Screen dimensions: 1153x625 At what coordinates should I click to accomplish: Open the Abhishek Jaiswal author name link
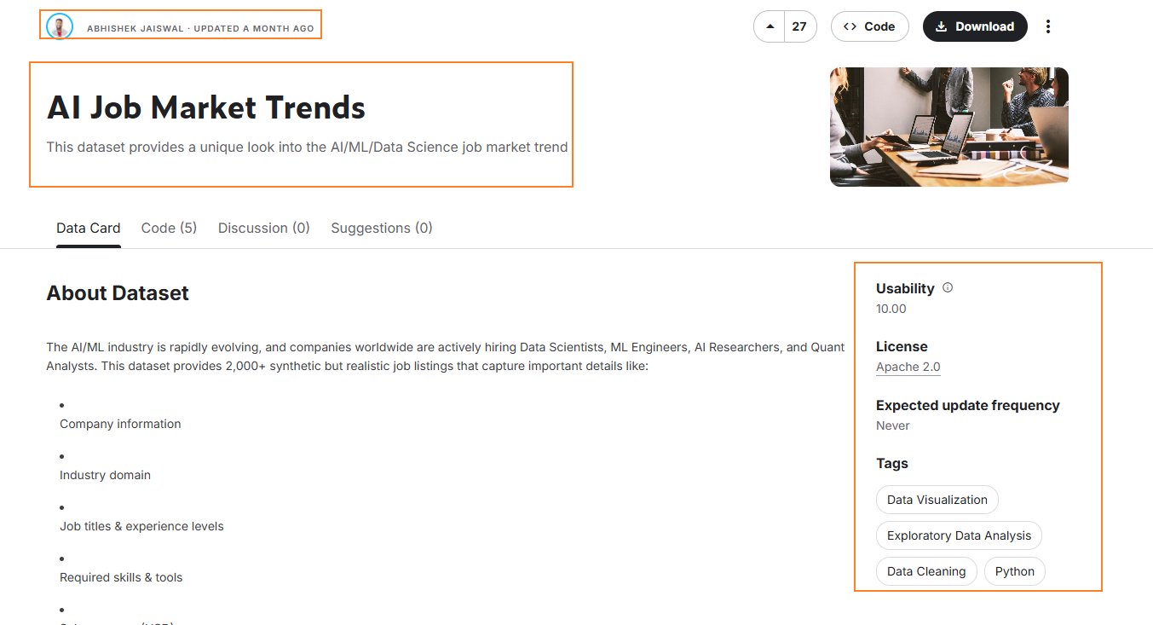tap(135, 28)
